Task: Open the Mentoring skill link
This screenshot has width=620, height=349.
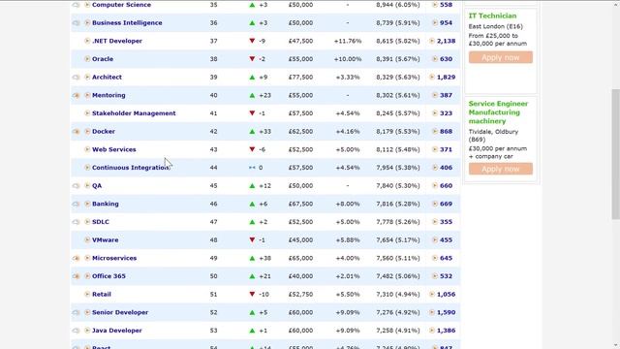Action: pos(108,95)
